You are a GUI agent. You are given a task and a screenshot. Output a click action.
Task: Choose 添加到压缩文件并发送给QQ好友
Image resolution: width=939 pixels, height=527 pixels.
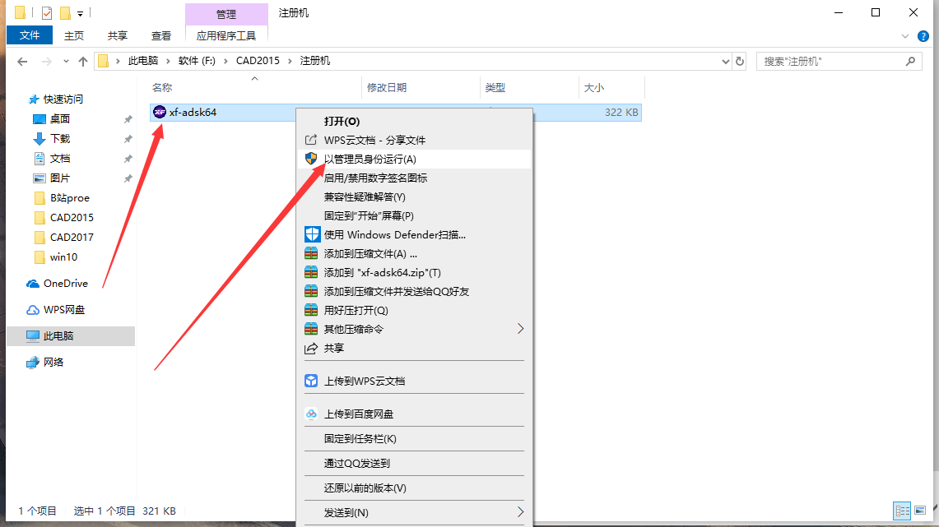coord(415,291)
